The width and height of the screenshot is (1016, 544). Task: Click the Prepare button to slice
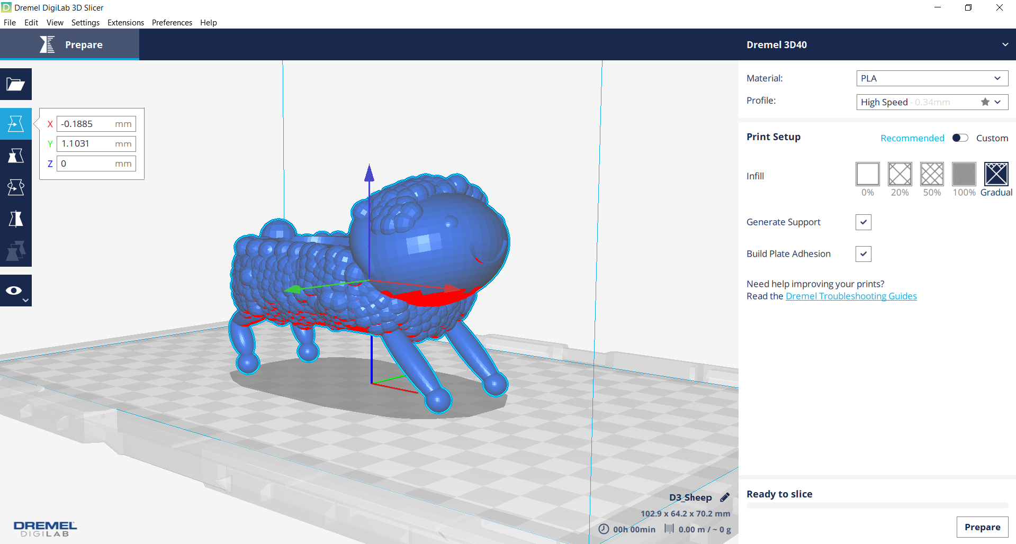[x=982, y=527]
